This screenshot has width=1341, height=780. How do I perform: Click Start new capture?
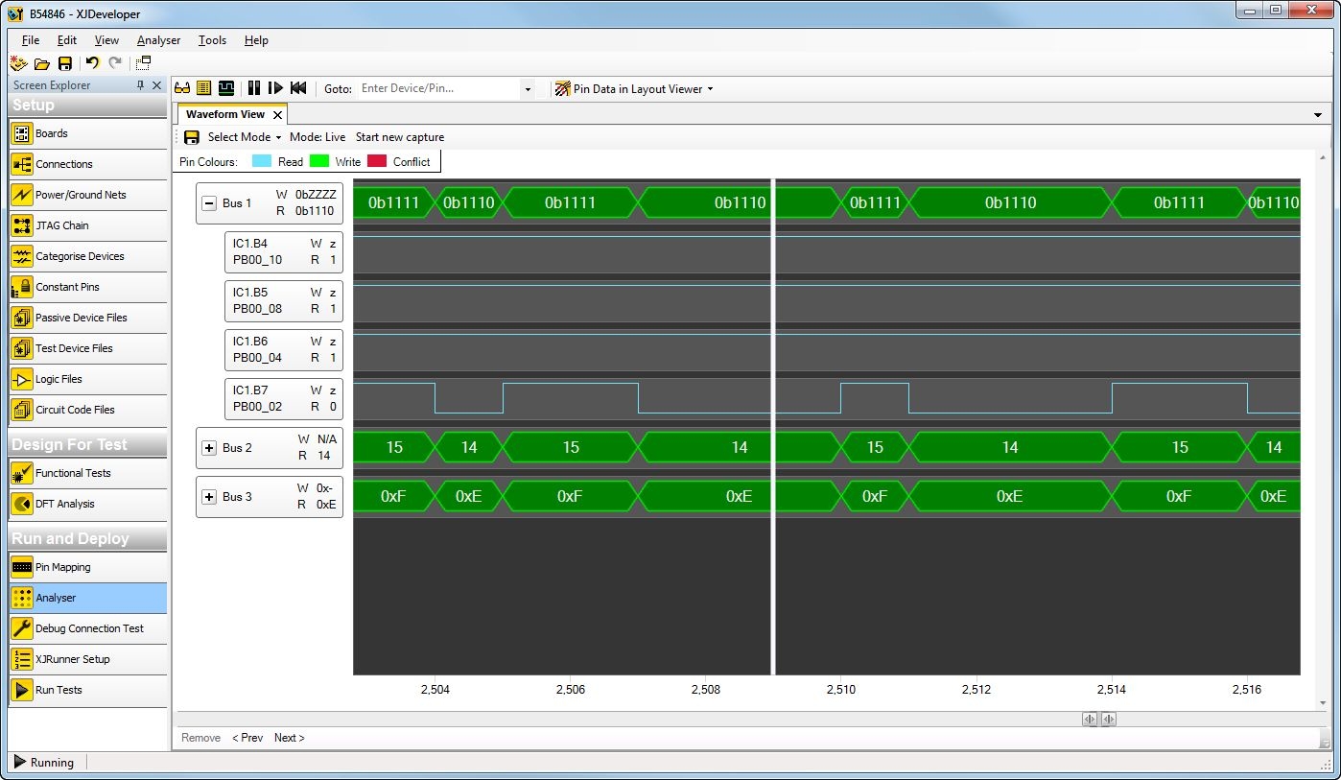coord(399,137)
